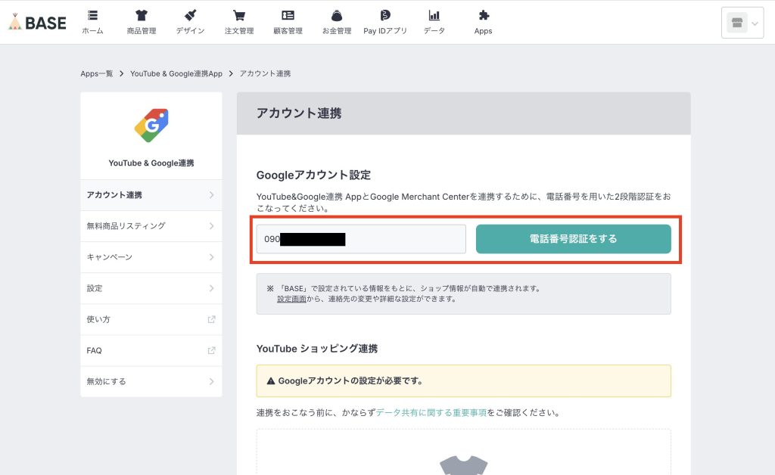Click the YouTube & Google連携 sidebar title
The image size is (775, 475).
[x=151, y=163]
